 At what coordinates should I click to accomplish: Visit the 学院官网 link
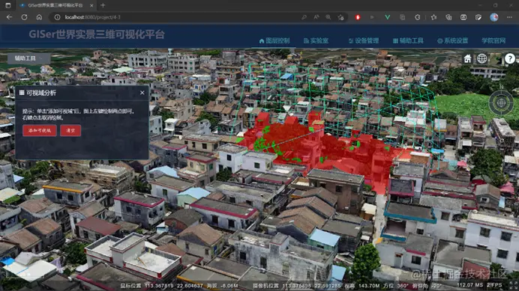click(493, 40)
